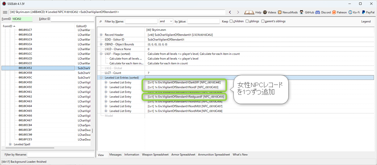Screen dimensions: 377x165
Task: Switch to the Messages tab
Action: click(115, 155)
